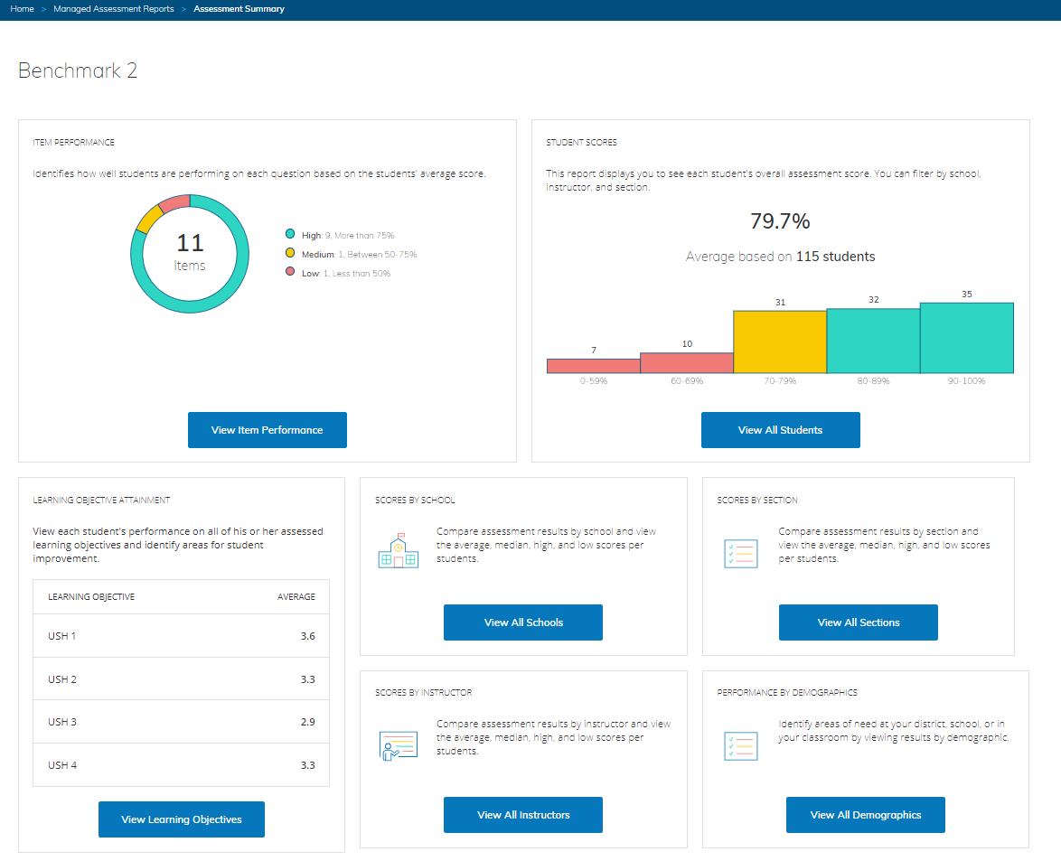The image size is (1061, 861).
Task: Click the Performance by Demographics checklist icon
Action: 740,745
